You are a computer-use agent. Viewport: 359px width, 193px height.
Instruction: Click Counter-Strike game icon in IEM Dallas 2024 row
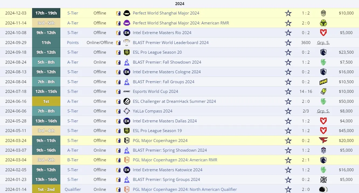point(118,121)
